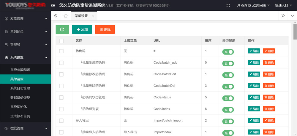Select checkbox for 批量删除防伪码 row
The image size is (297, 136).
point(61,86)
